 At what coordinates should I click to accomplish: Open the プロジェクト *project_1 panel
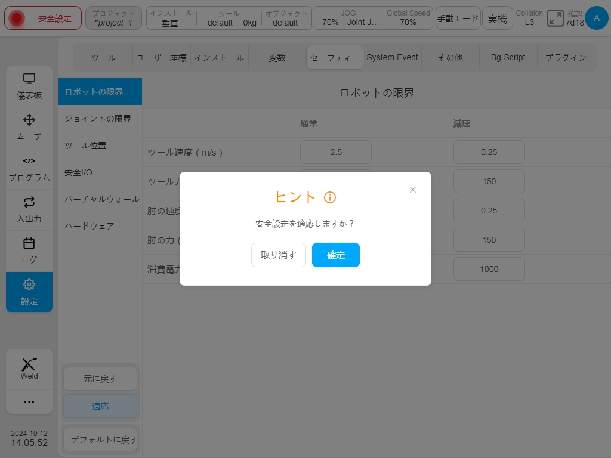pyautogui.click(x=113, y=18)
